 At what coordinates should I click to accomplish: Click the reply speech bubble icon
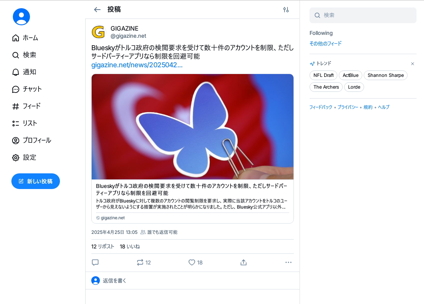pos(95,262)
